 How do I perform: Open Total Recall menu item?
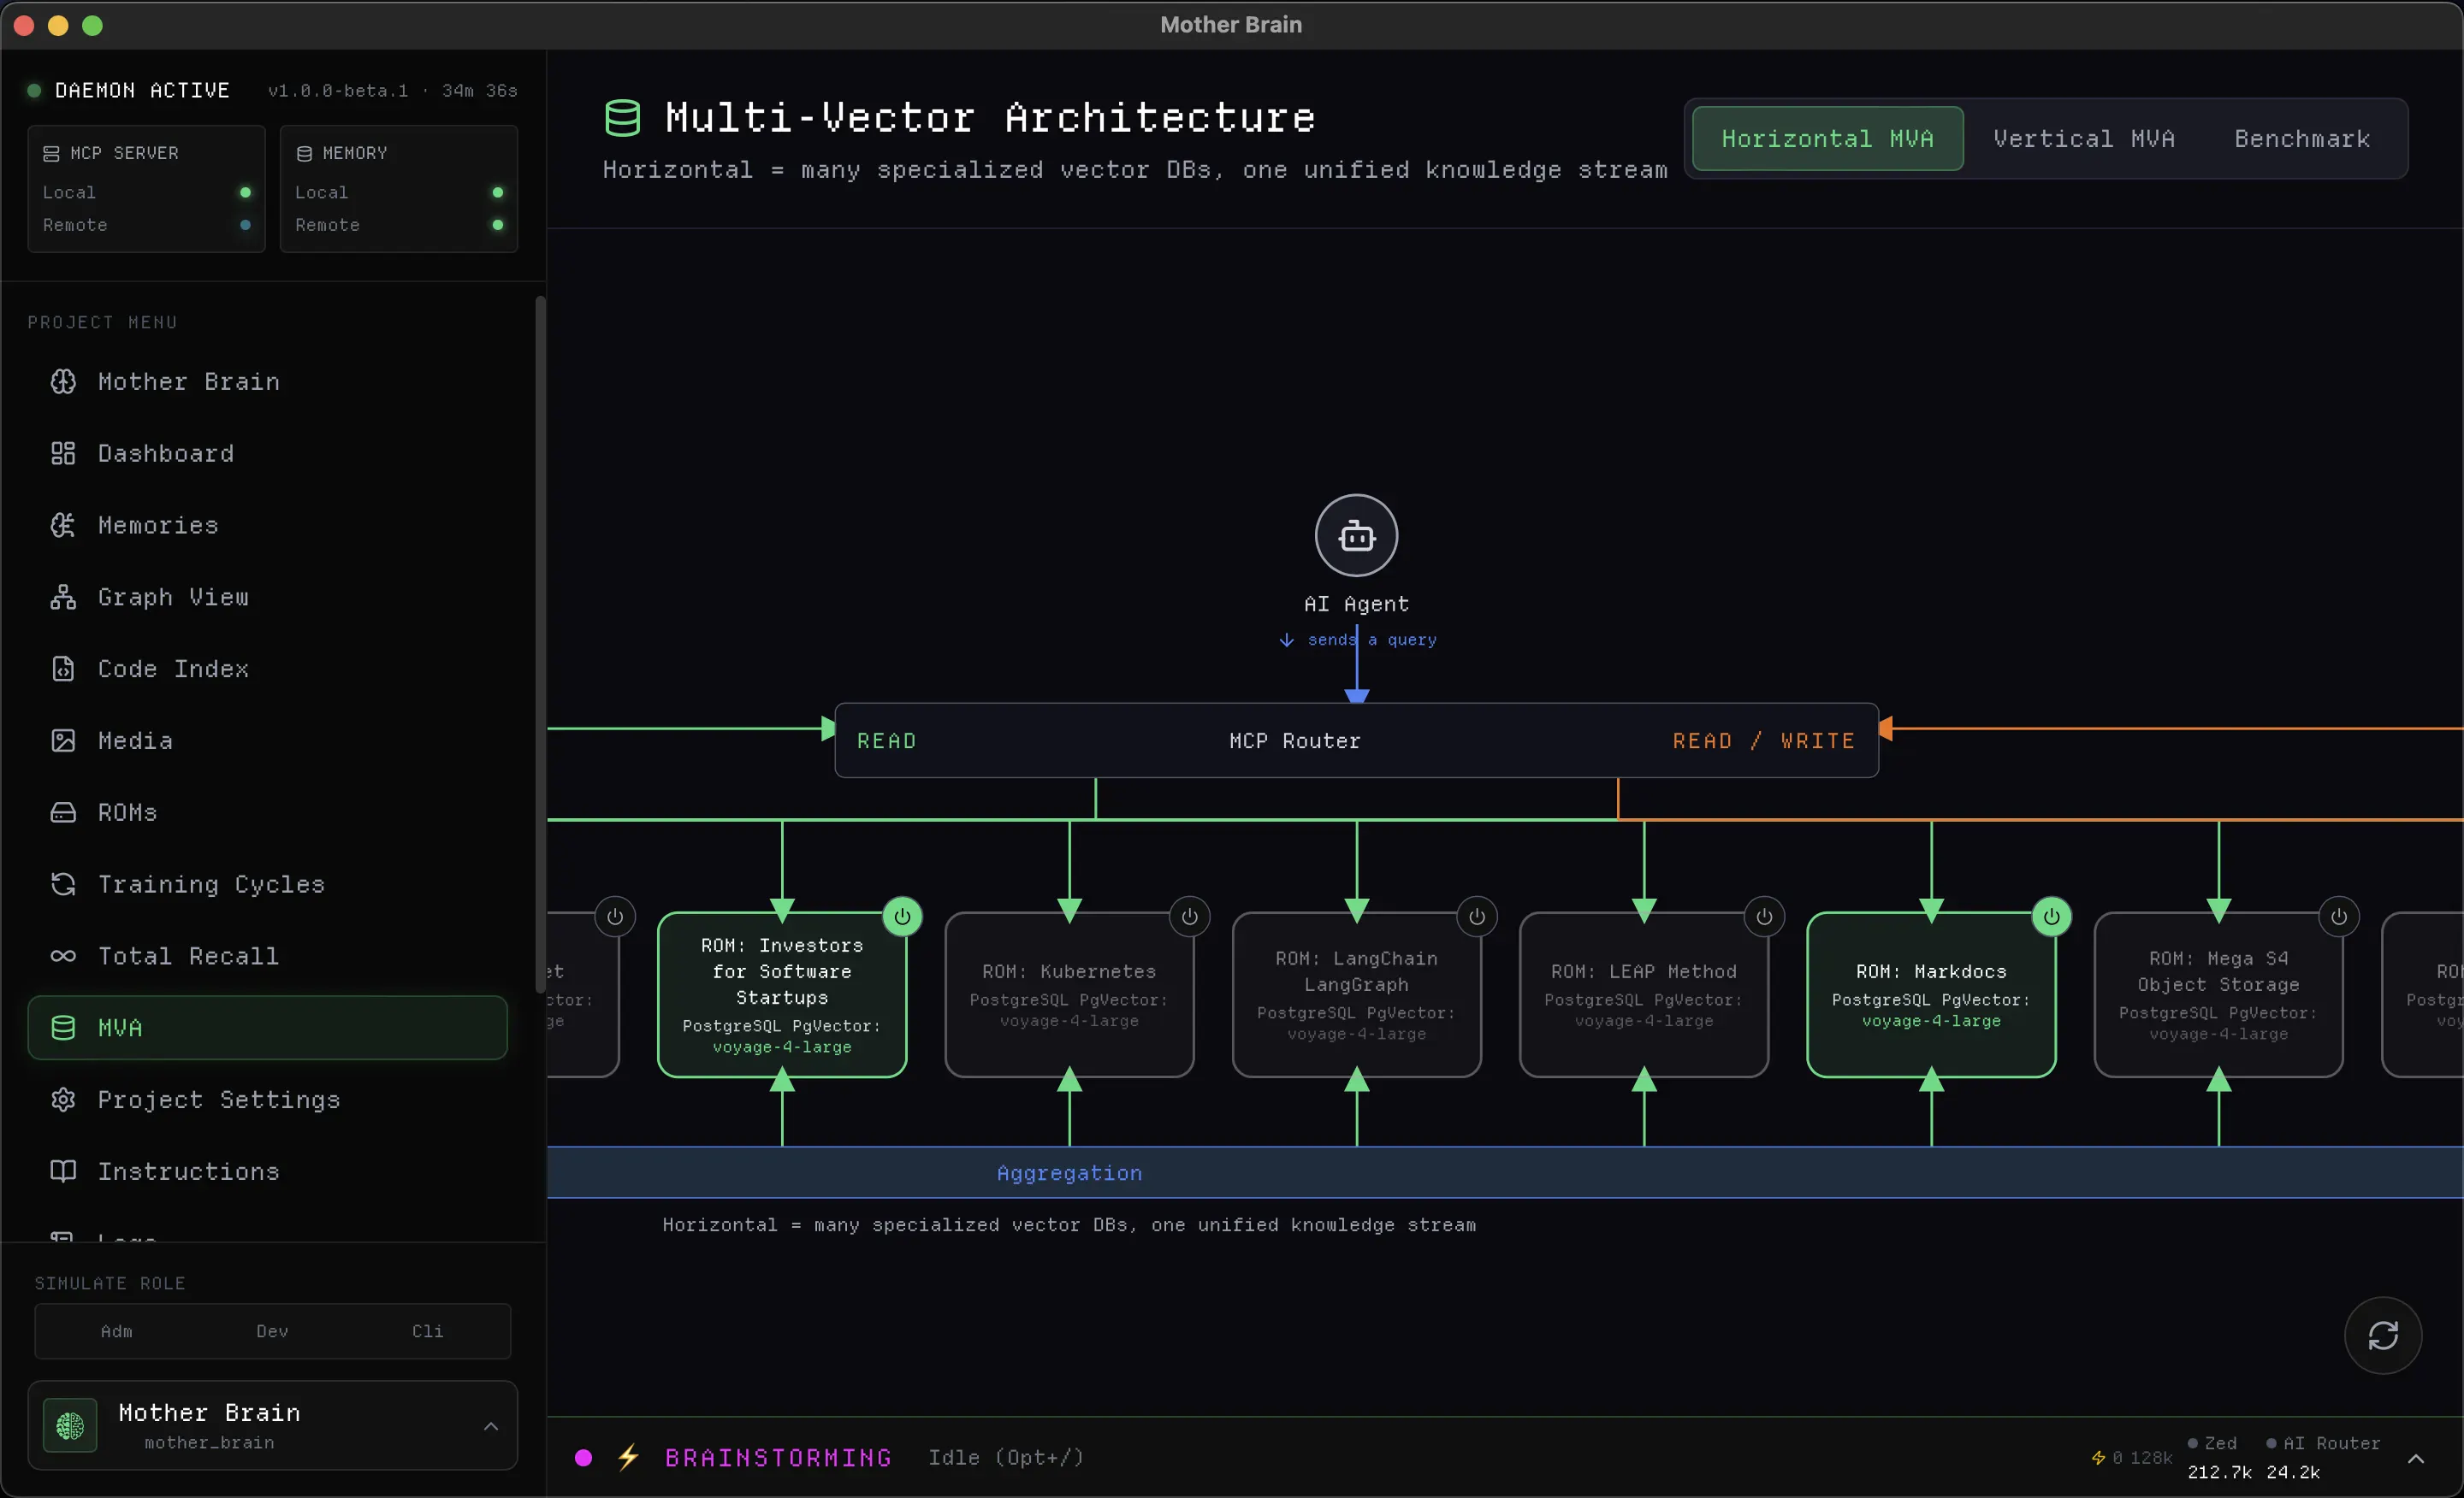click(267, 957)
